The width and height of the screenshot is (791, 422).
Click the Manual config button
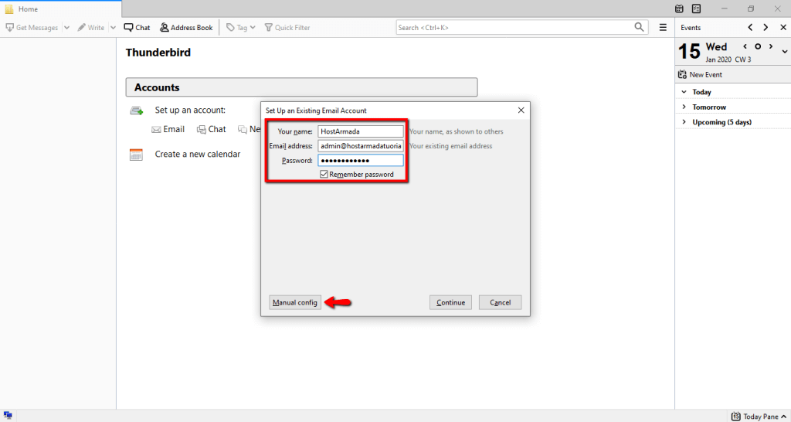coord(295,302)
